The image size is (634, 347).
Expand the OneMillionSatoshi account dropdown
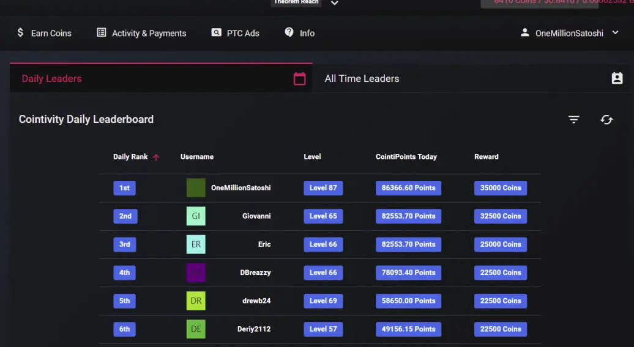coord(616,32)
